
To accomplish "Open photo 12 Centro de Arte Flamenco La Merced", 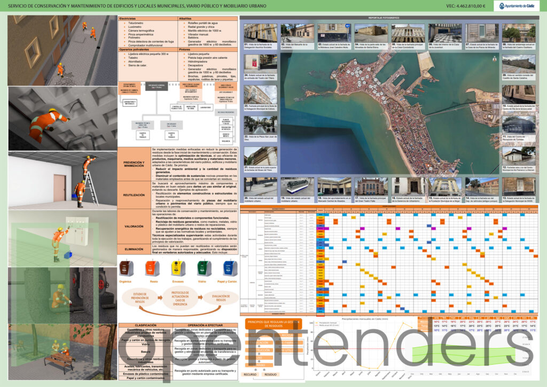I will click(519, 156).
